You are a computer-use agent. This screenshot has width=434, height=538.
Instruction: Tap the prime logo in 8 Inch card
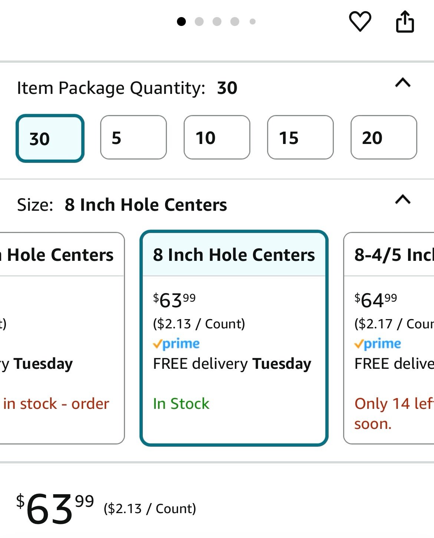176,344
